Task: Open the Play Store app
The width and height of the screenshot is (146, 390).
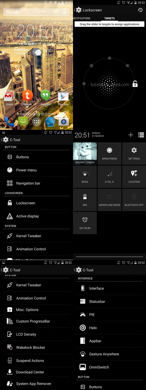Action: click(x=63, y=97)
